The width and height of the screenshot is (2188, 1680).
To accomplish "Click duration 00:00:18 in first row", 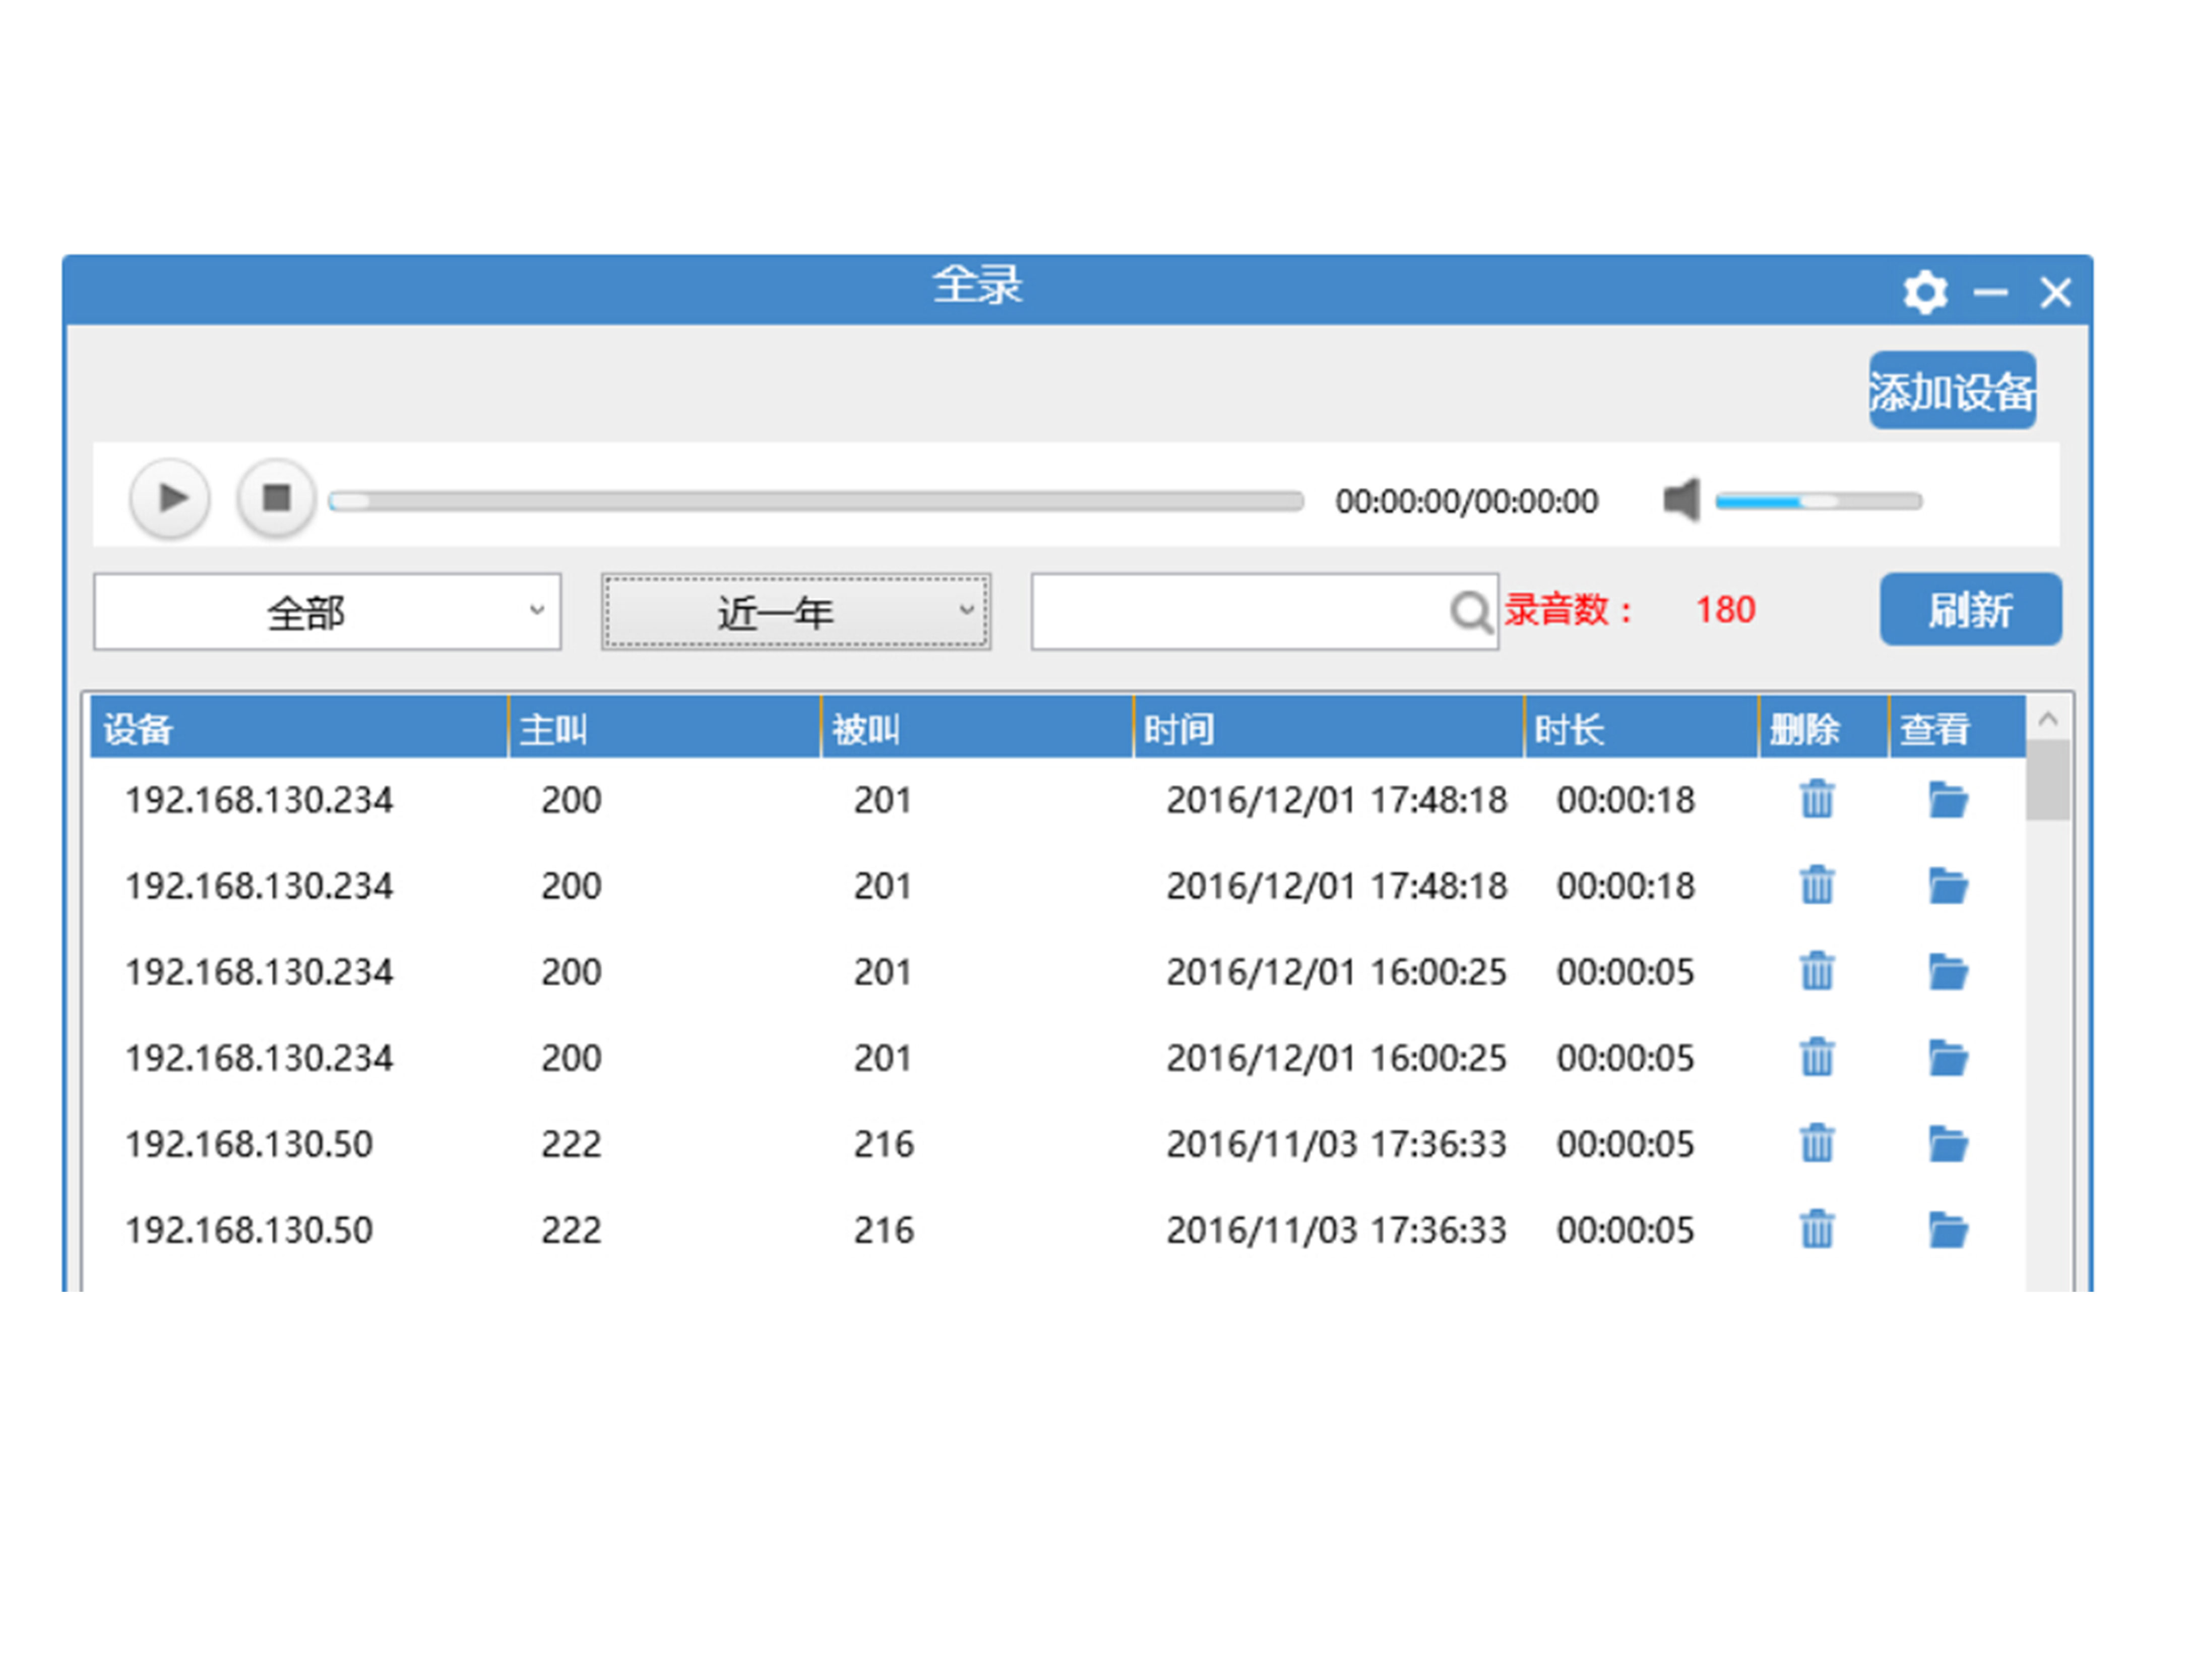I will point(1625,800).
